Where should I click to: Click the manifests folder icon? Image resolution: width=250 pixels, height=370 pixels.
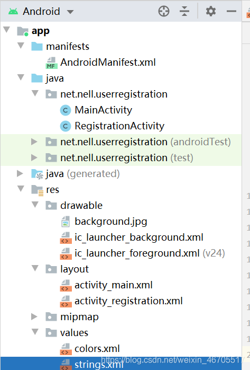click(37, 46)
